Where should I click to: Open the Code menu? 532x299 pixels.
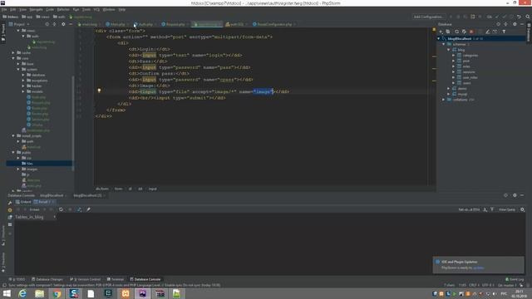tap(50, 9)
